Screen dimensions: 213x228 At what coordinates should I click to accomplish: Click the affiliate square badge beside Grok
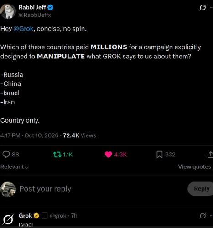(x=44, y=216)
